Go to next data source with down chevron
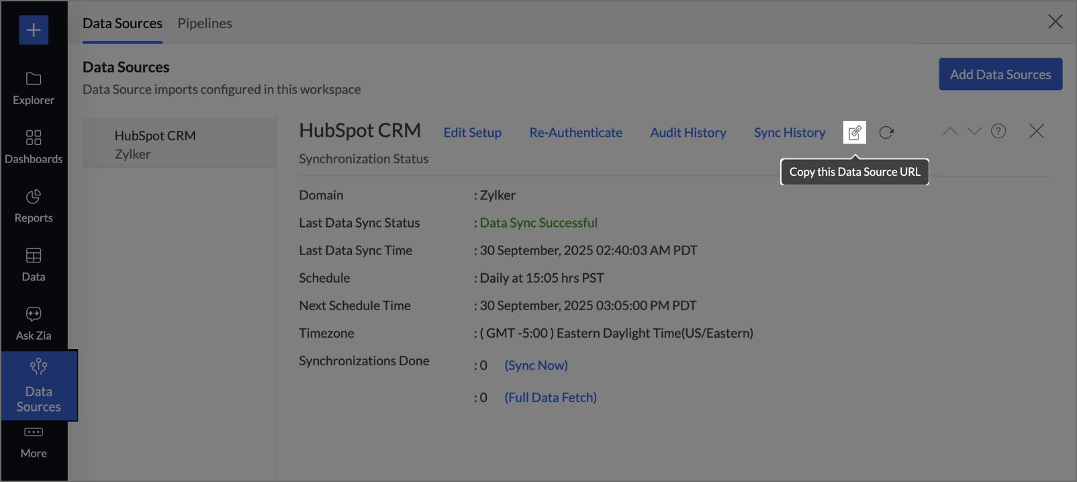Screen dimensions: 1077x482 tap(974, 131)
